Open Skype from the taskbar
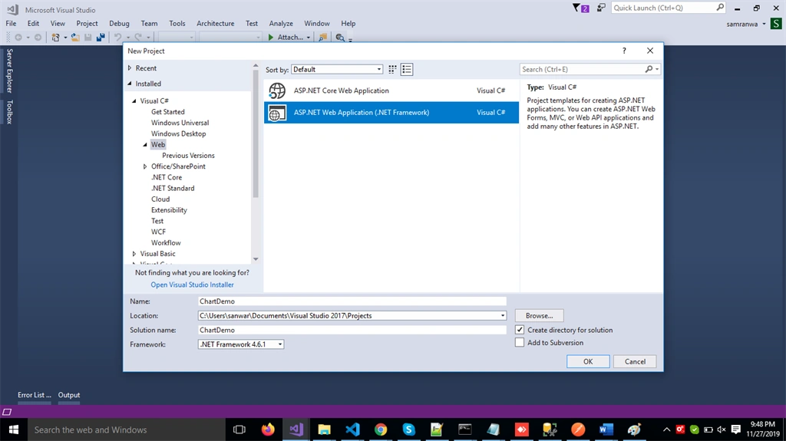This screenshot has height=441, width=786. 408,429
